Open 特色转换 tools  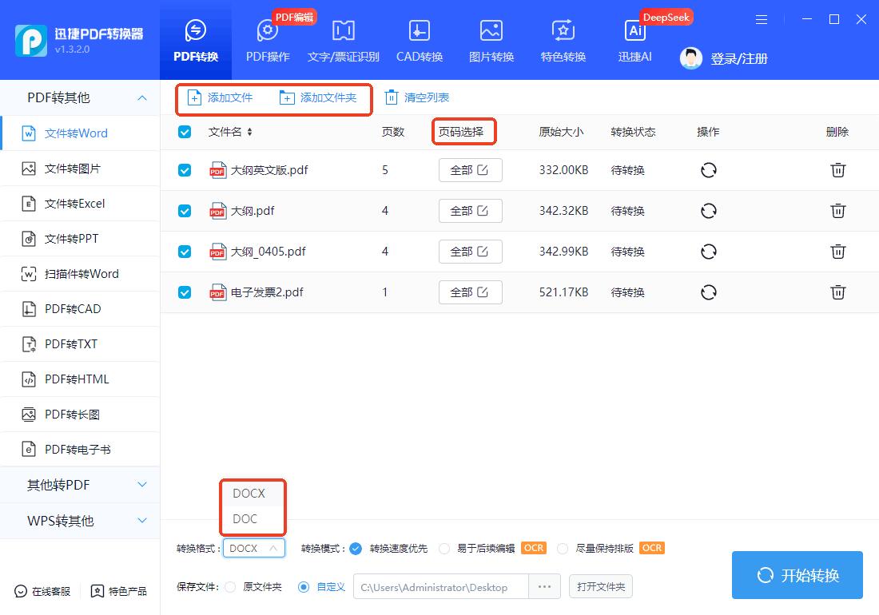coord(563,40)
